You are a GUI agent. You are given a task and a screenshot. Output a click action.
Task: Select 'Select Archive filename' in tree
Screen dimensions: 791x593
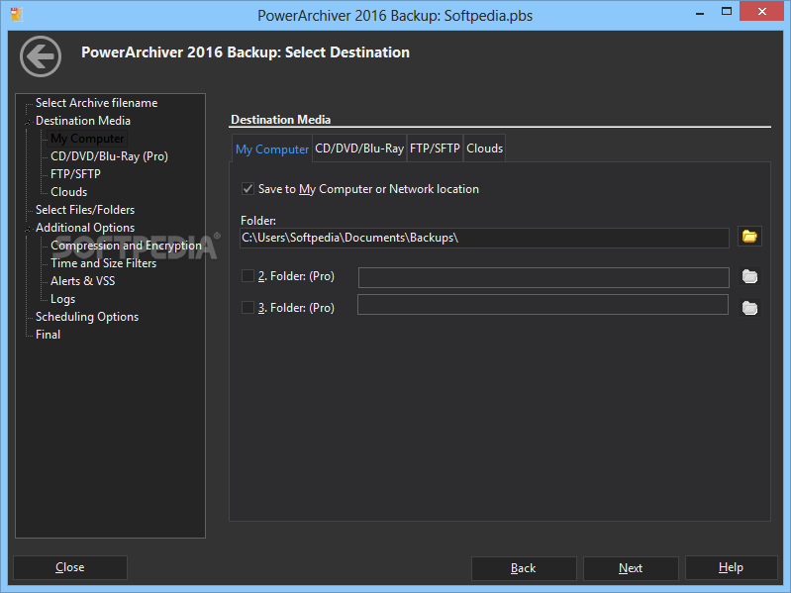(x=96, y=103)
